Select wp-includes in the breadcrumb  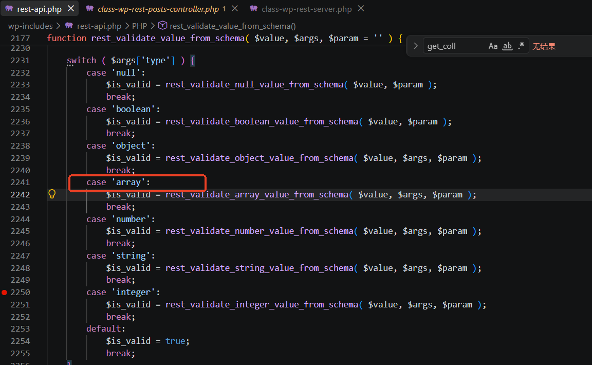pos(31,26)
